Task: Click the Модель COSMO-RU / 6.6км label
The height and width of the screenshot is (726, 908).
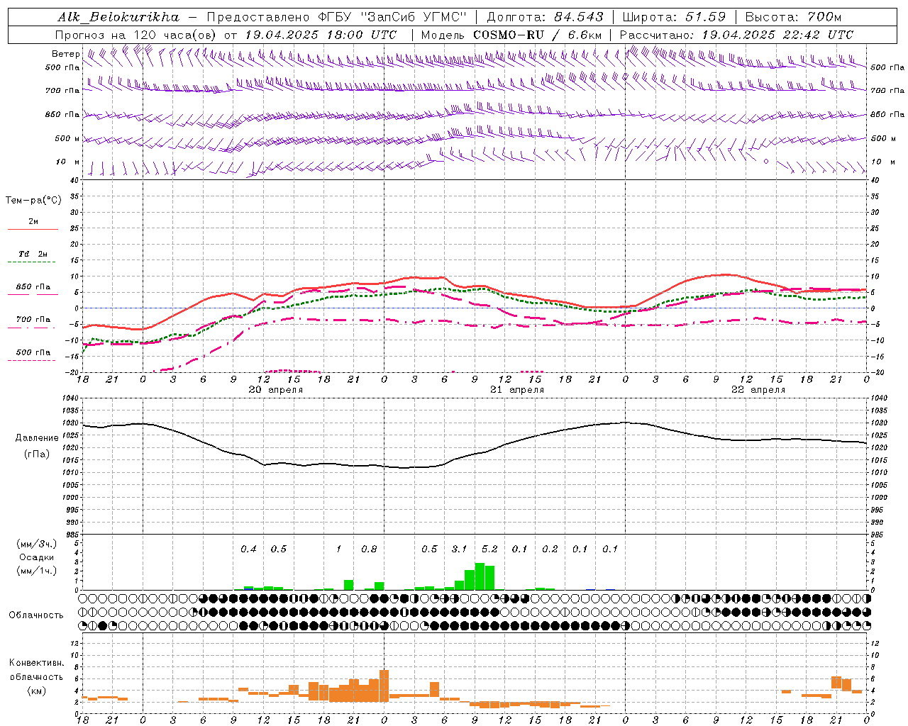Action: tap(511, 35)
